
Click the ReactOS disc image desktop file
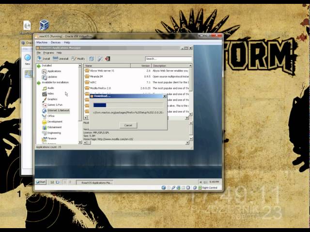(x=27, y=28)
